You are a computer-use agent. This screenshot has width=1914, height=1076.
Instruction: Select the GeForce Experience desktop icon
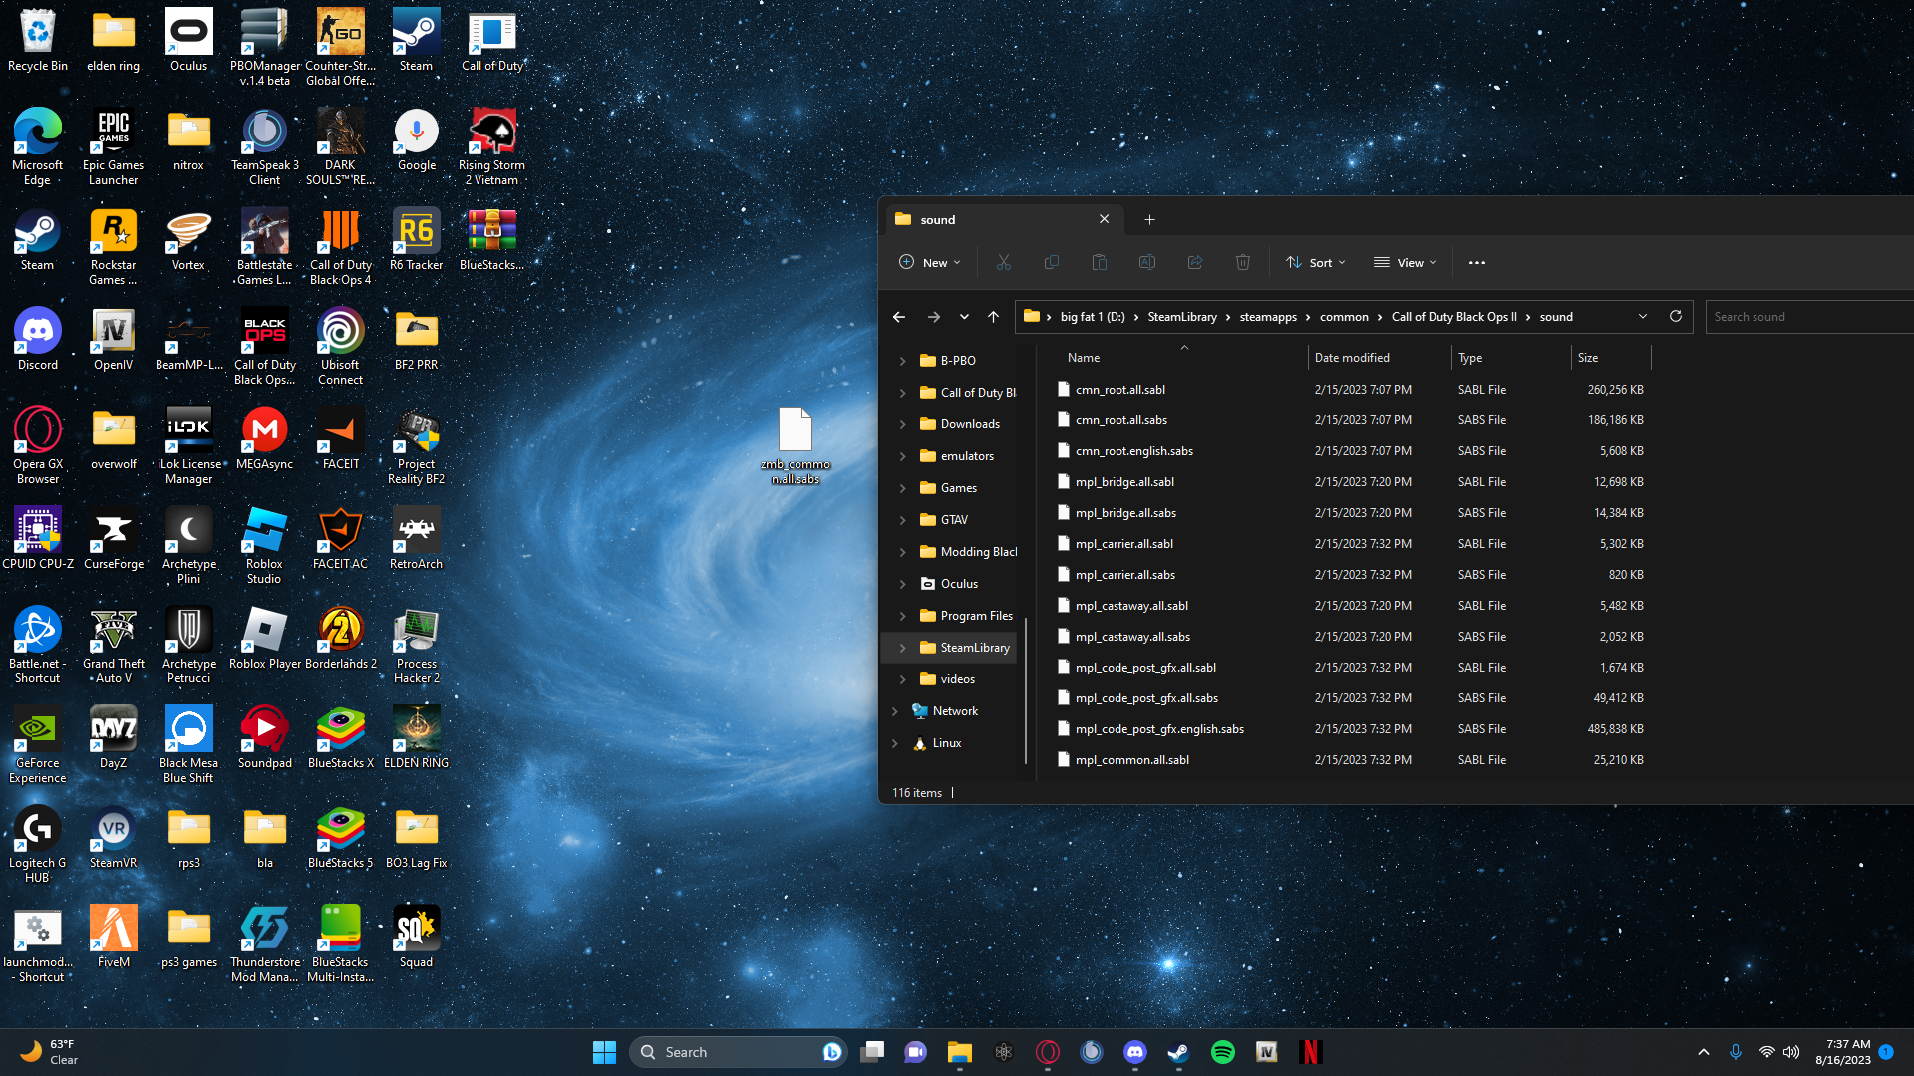point(38,745)
